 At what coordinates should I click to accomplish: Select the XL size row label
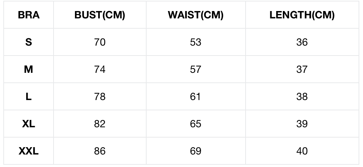pyautogui.click(x=29, y=124)
